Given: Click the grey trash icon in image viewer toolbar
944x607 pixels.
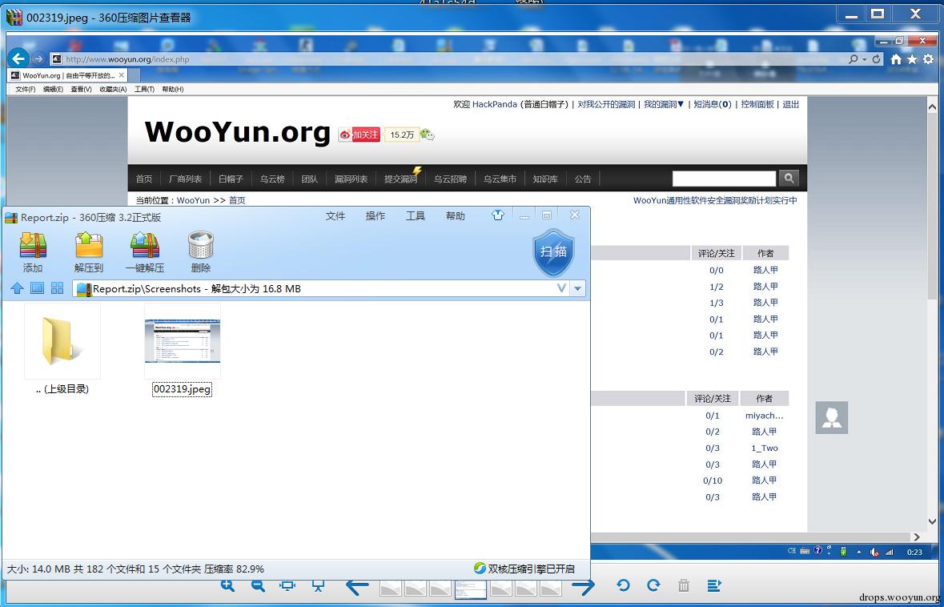Looking at the screenshot, I should [x=683, y=585].
